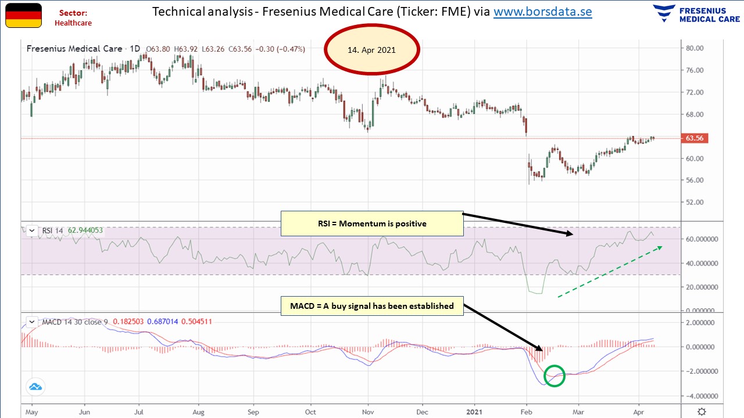Select the MACD buy signal annotation box
The image size is (744, 418).
(372, 305)
